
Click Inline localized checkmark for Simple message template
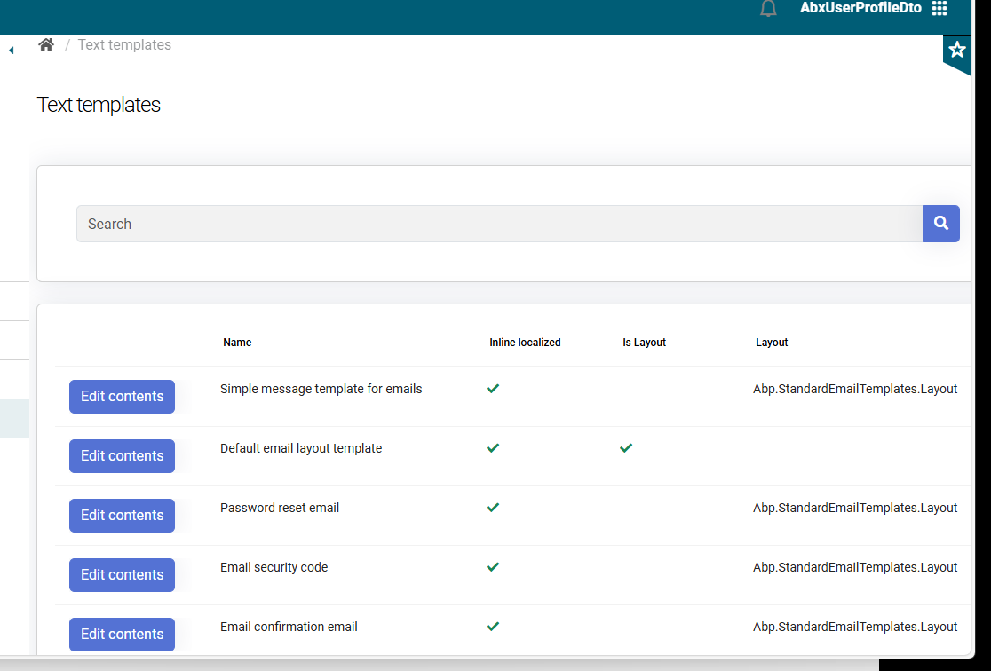click(x=493, y=389)
